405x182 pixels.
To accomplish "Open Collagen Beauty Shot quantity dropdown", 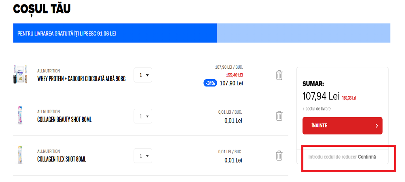I will tap(143, 116).
